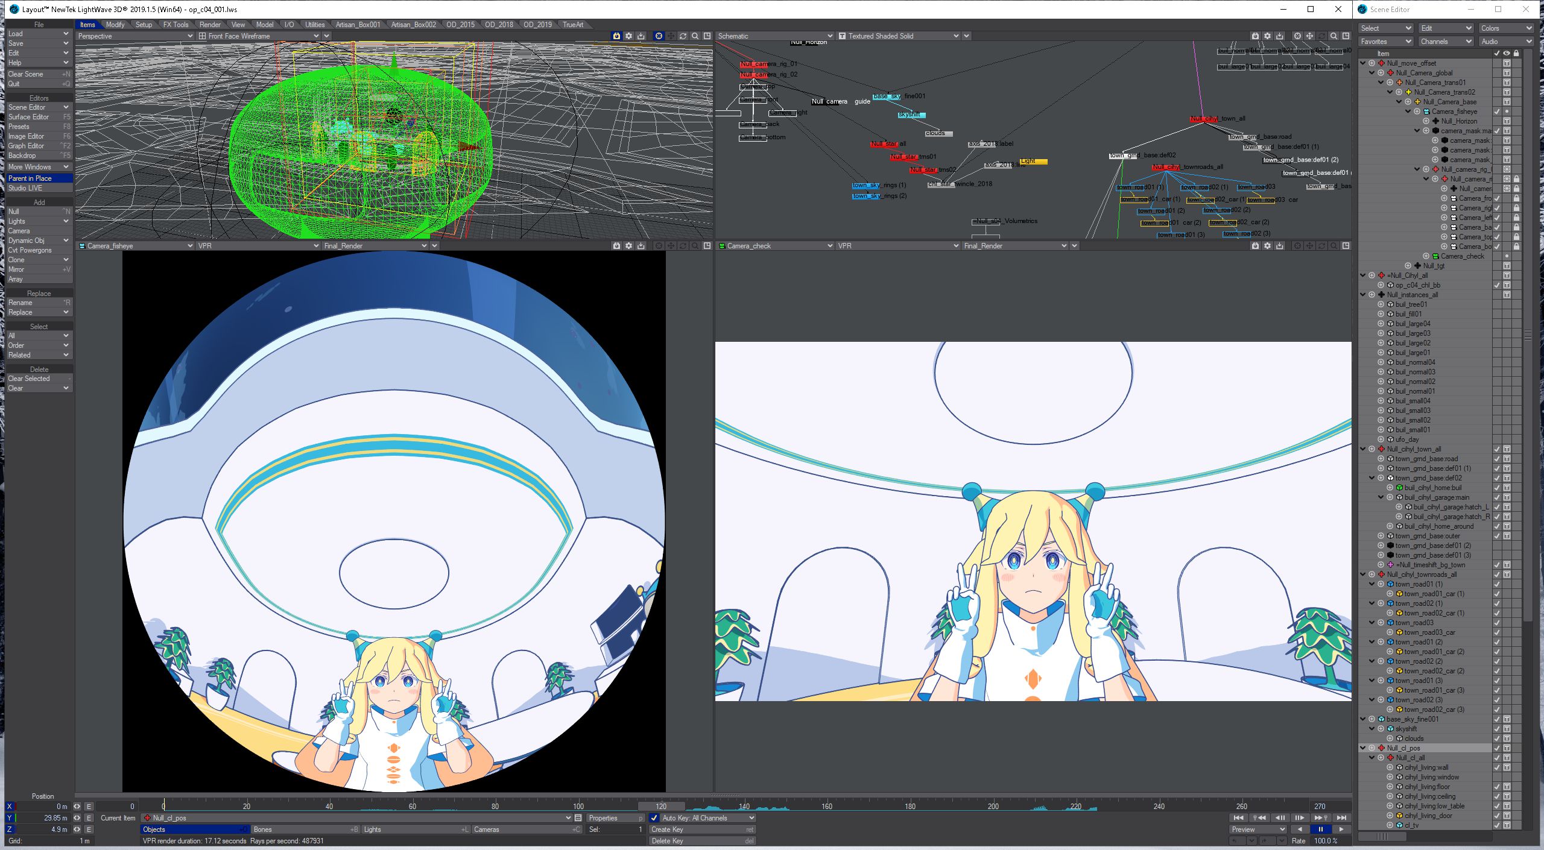Jump to previous keyframe button
Image resolution: width=1544 pixels, height=850 pixels.
1259,818
